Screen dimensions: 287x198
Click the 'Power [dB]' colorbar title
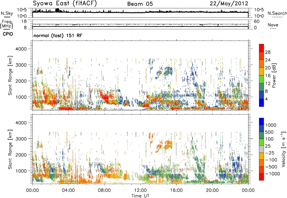[x=274, y=75]
